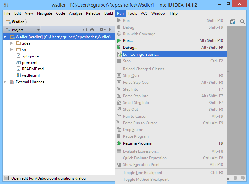Open the File menu
Image resolution: width=249 pixels, height=184 pixels.
click(x=7, y=13)
